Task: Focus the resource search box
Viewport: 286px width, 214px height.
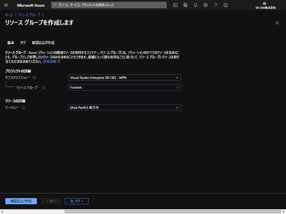Action: click(109, 5)
